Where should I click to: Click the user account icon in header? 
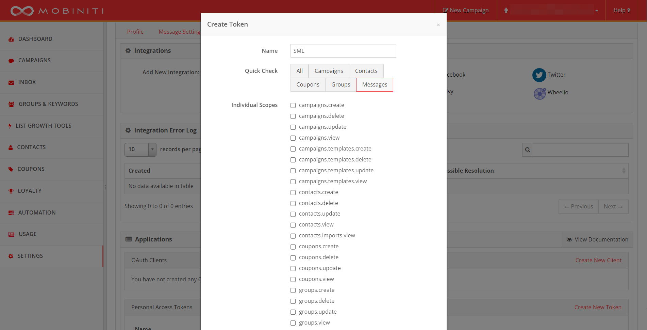pos(506,10)
